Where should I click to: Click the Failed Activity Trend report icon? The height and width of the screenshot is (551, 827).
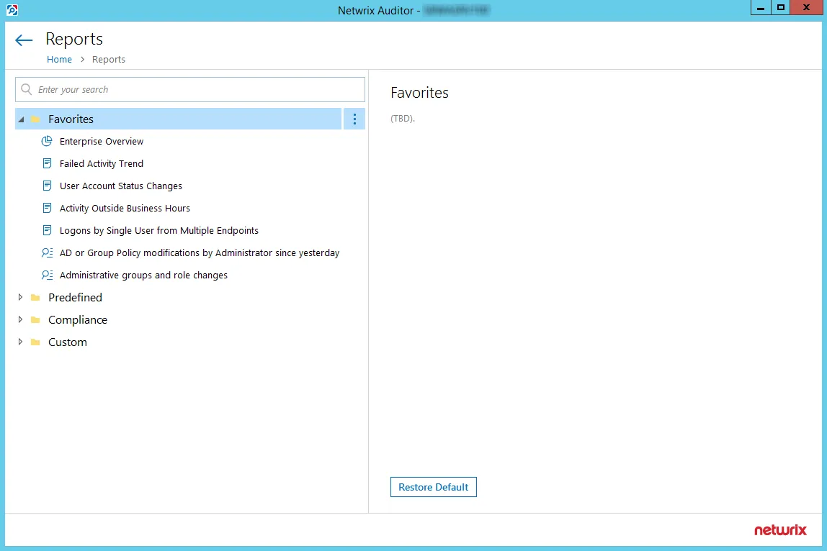pos(47,163)
